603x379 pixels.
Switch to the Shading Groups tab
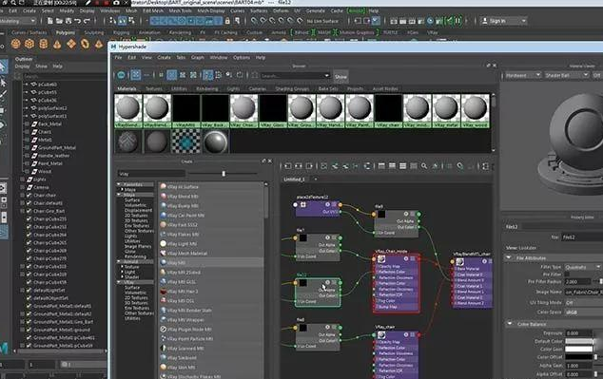[x=292, y=88]
